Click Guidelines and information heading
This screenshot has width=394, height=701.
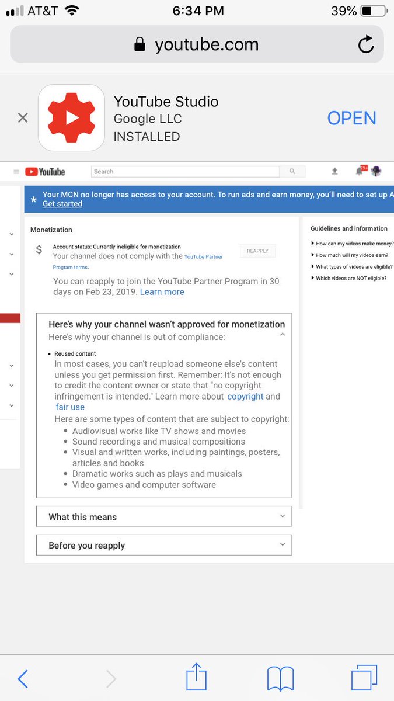point(349,229)
